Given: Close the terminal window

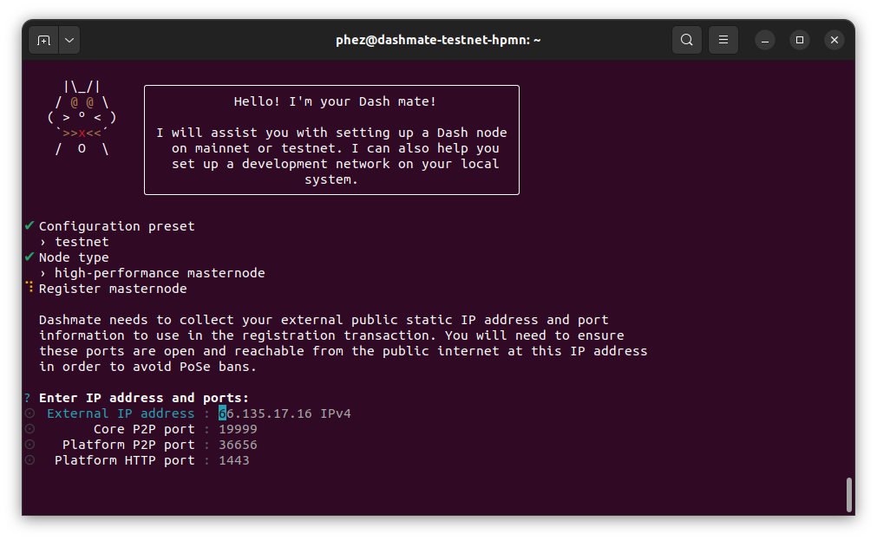Looking at the screenshot, I should click(834, 40).
